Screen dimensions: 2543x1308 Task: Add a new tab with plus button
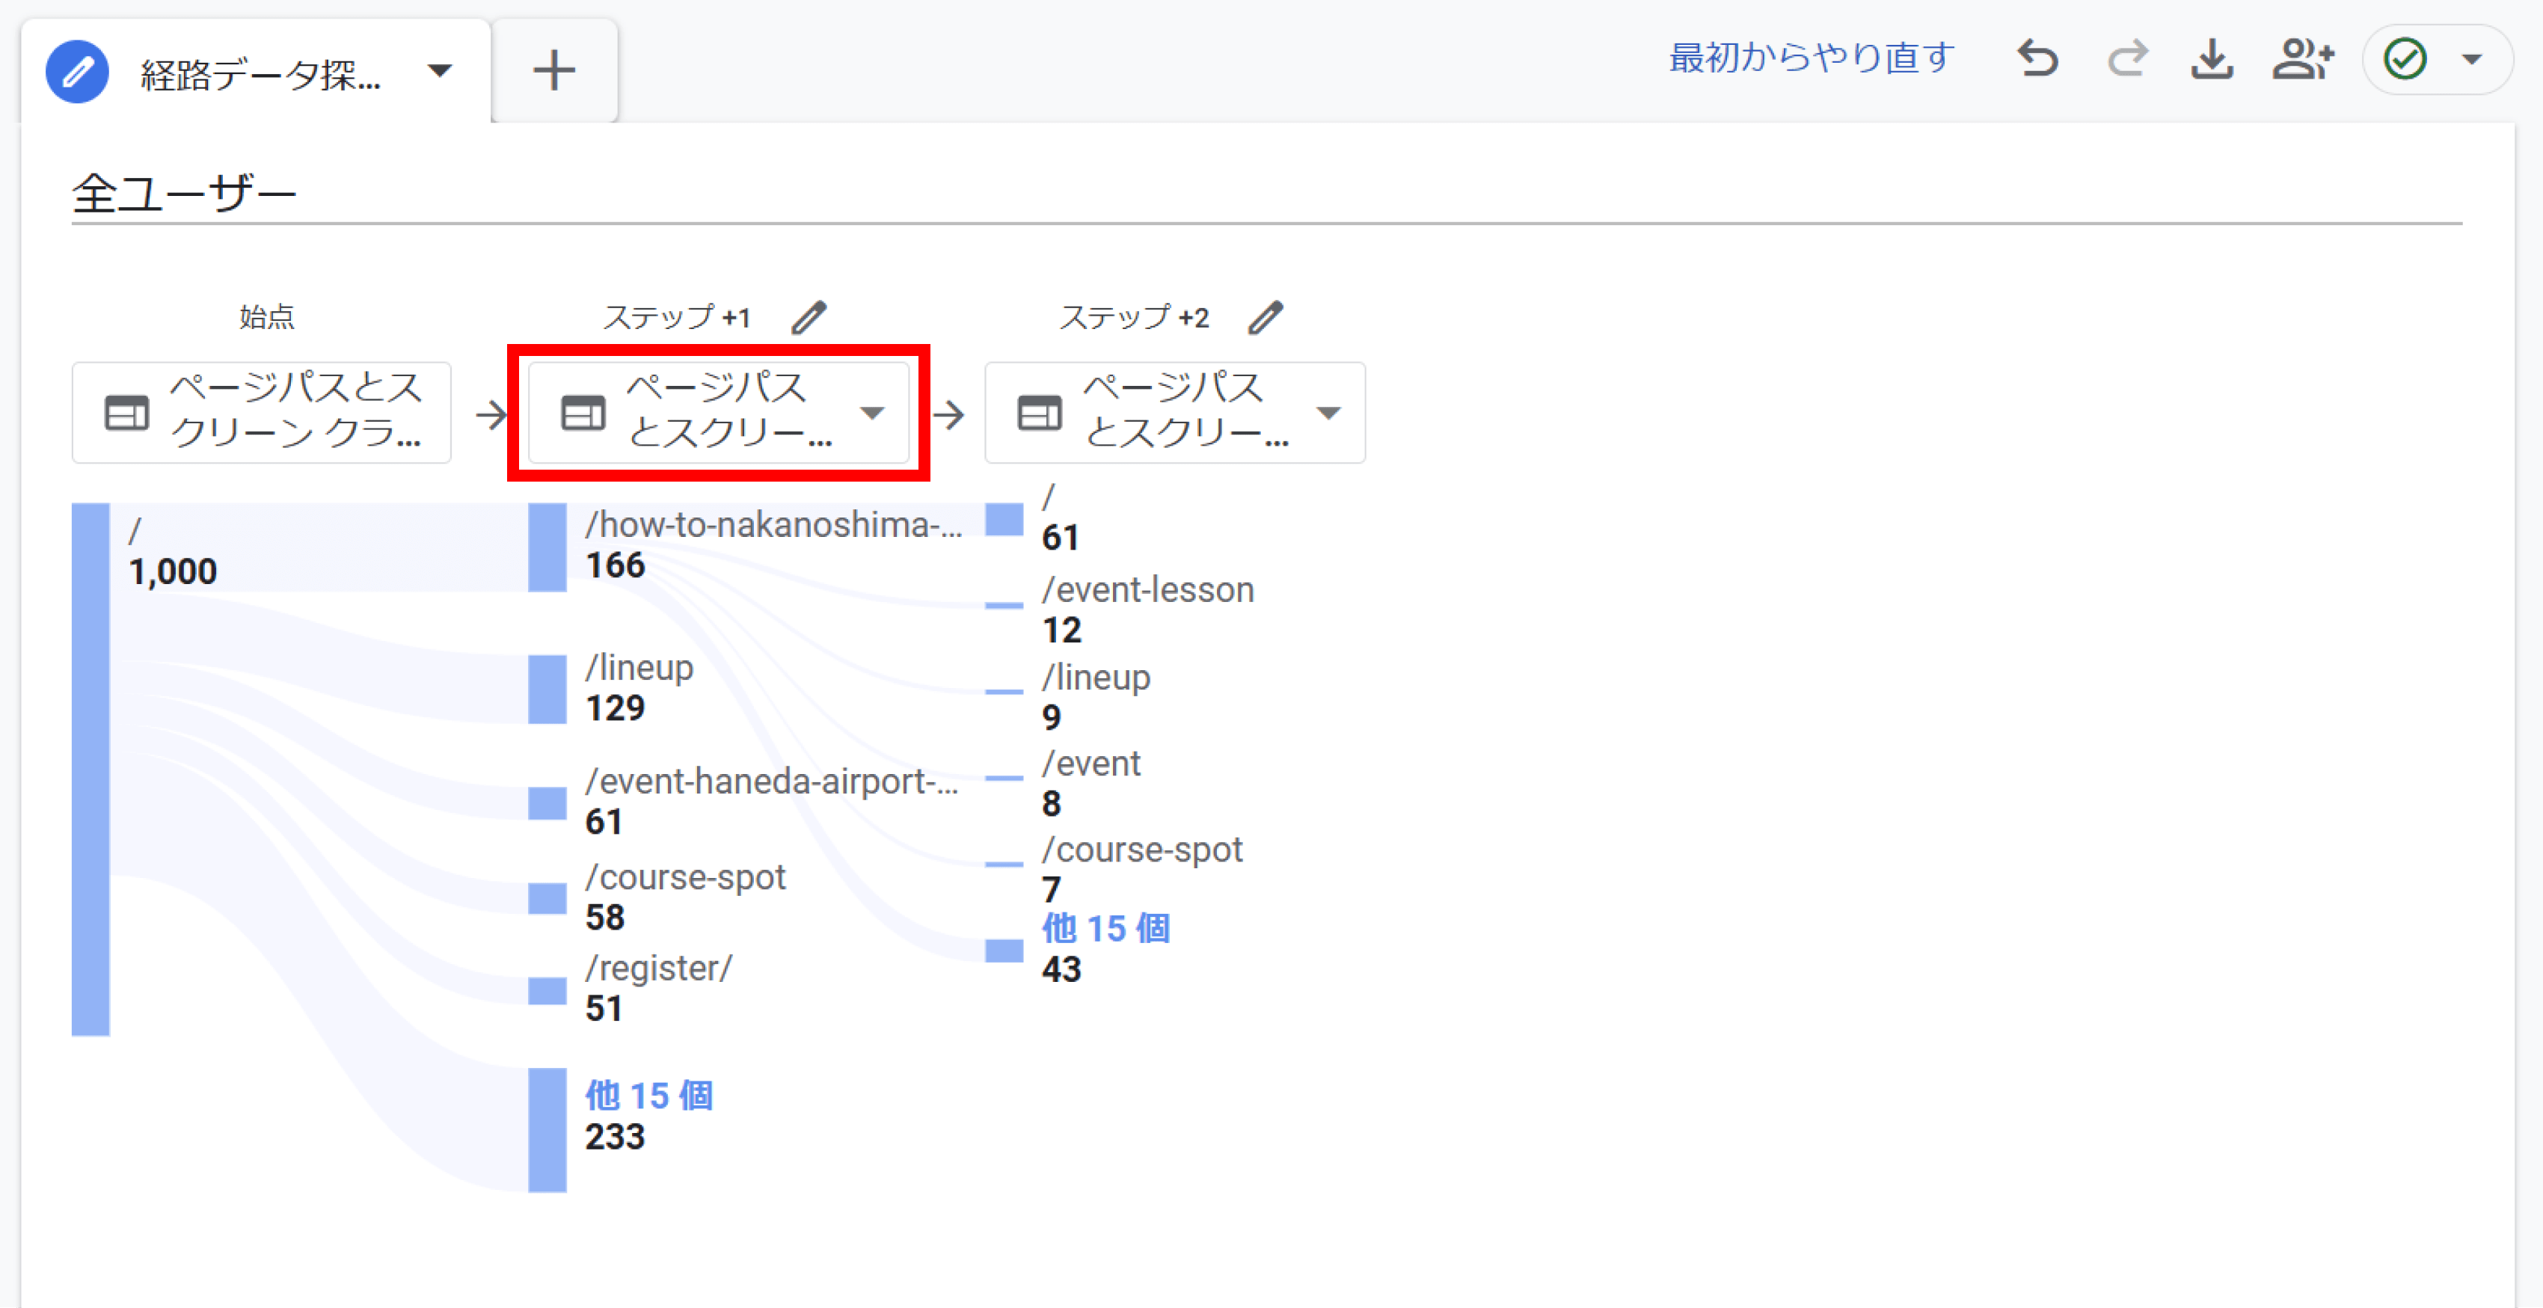point(553,71)
